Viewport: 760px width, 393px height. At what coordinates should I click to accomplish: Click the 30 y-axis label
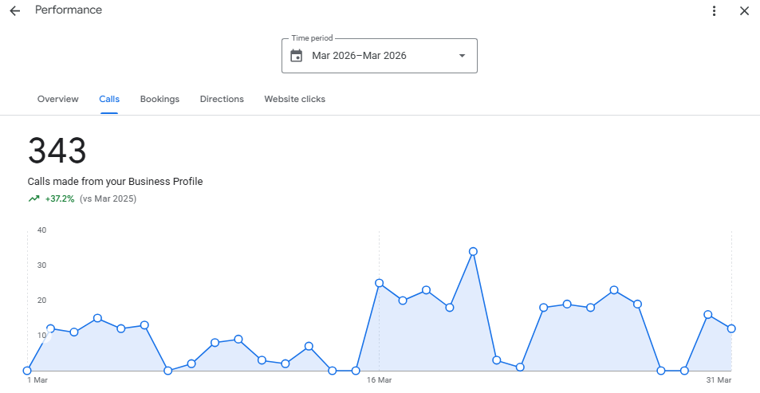click(41, 265)
